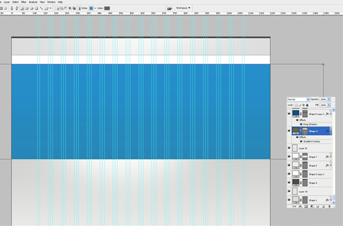The image size is (343, 226).
Task: Click Create adjustment layer icon
Action: [312, 207]
